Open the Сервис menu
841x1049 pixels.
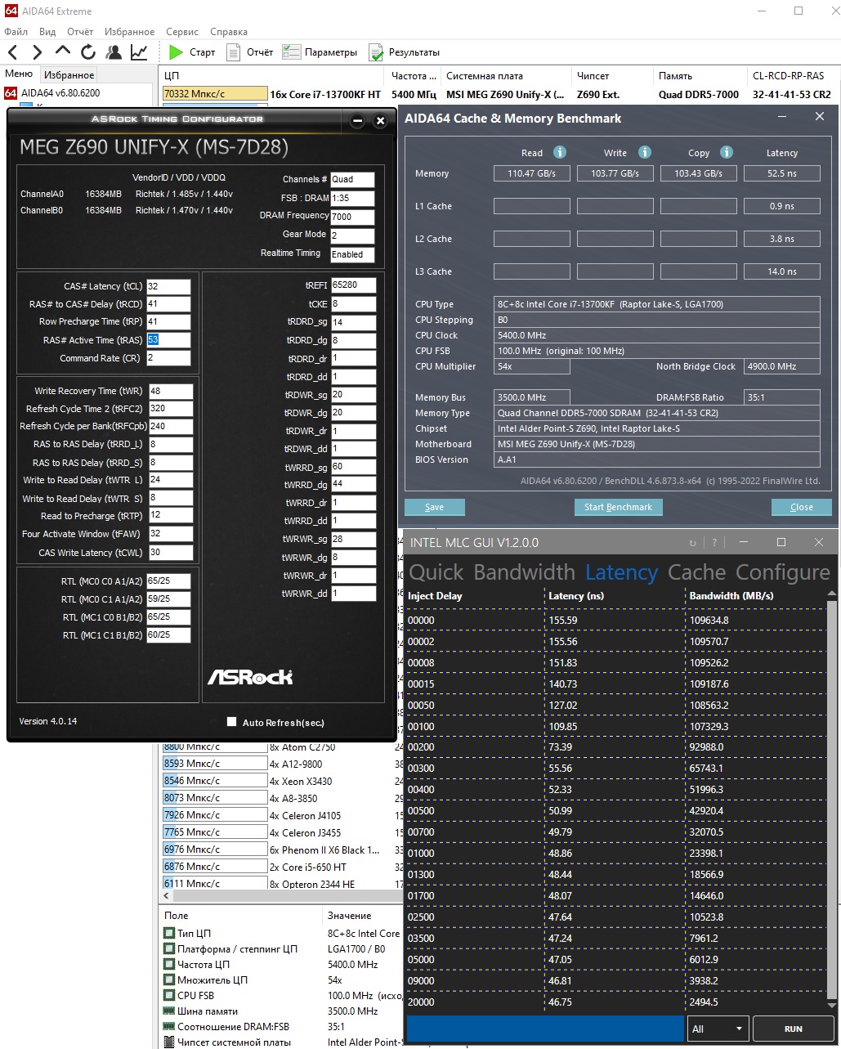(x=182, y=32)
